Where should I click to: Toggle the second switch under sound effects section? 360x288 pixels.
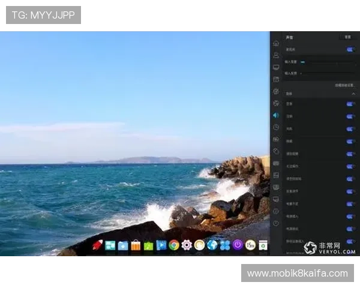350,116
